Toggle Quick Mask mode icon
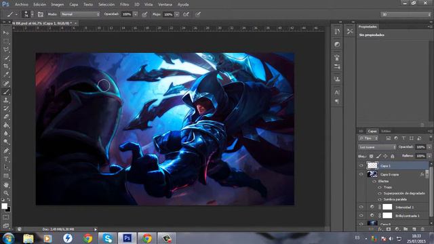434x244 pixels. pyautogui.click(x=6, y=218)
